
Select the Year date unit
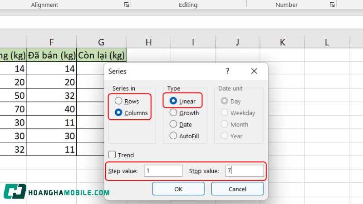point(224,136)
